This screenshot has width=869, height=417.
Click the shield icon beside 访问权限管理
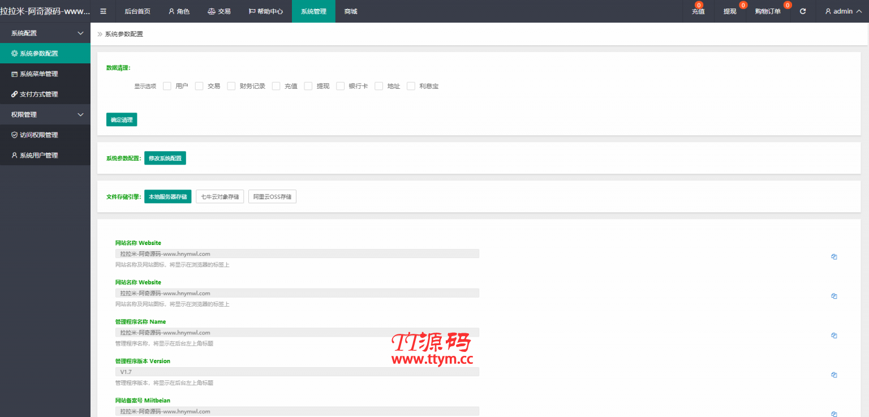pos(15,135)
